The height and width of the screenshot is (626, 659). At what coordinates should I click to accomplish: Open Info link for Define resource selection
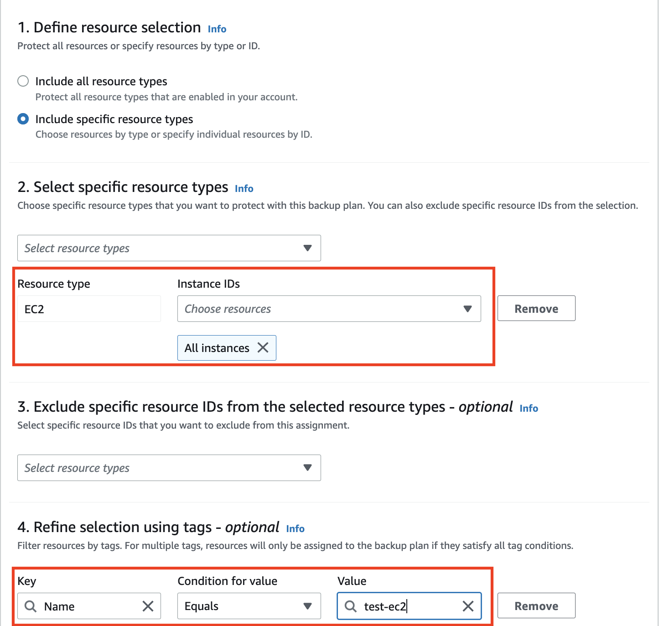[217, 29]
